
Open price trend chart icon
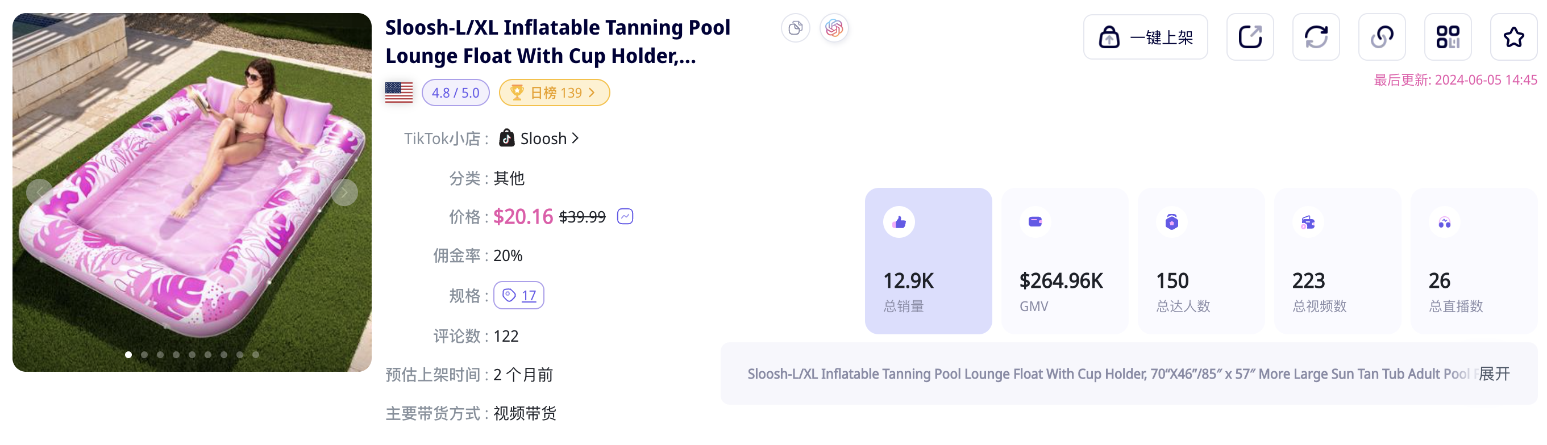pyautogui.click(x=625, y=216)
